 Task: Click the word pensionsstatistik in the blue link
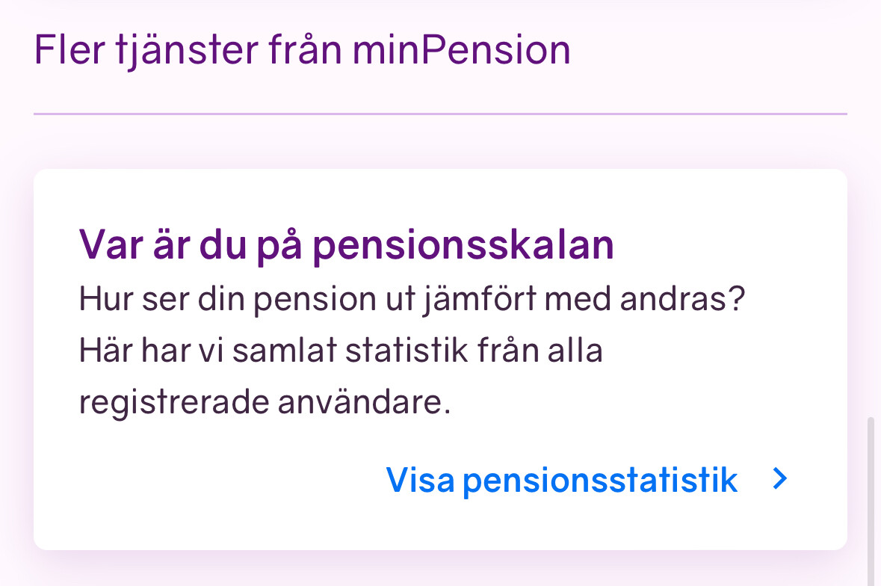[600, 481]
